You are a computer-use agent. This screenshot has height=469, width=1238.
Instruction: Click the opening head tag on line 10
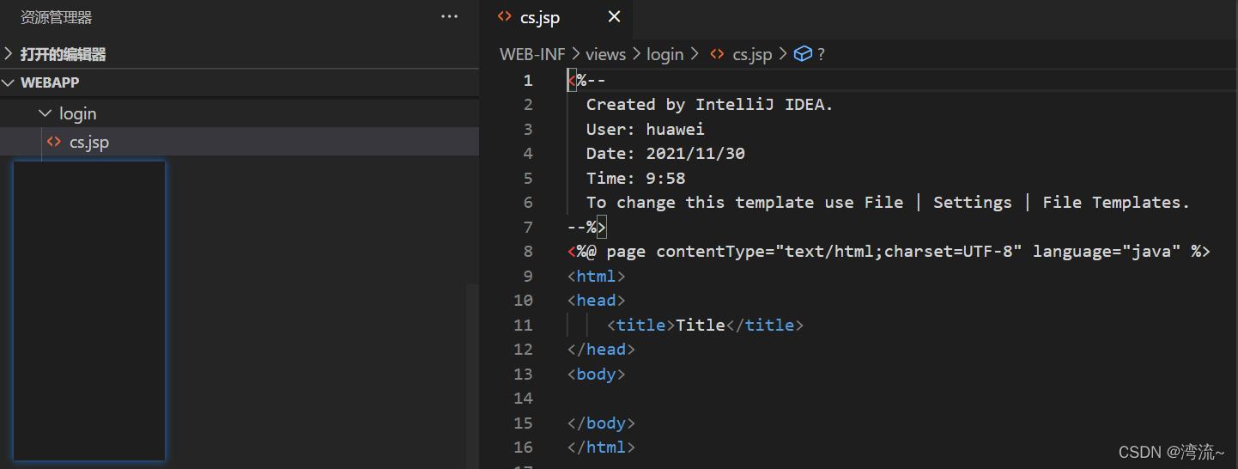(597, 301)
